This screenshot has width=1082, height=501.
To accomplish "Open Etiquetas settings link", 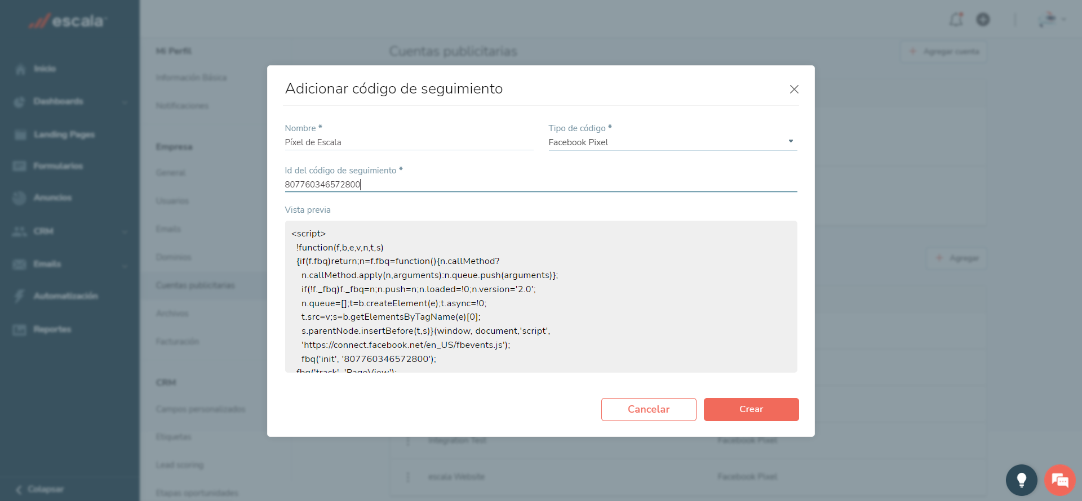I will 174,437.
